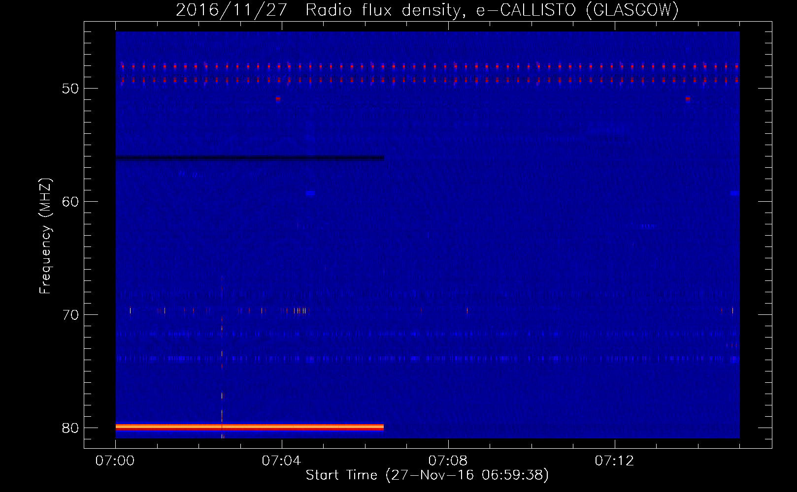Click the dark horizontal line near 56 MHz

click(250, 158)
